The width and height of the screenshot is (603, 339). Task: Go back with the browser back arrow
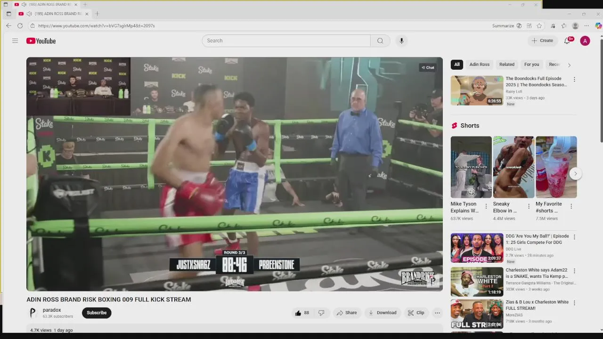pos(8,26)
